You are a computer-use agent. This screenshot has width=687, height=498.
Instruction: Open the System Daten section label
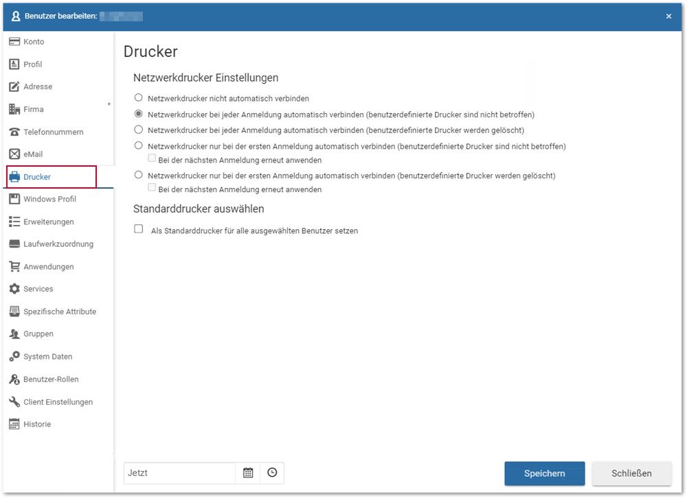(48, 357)
